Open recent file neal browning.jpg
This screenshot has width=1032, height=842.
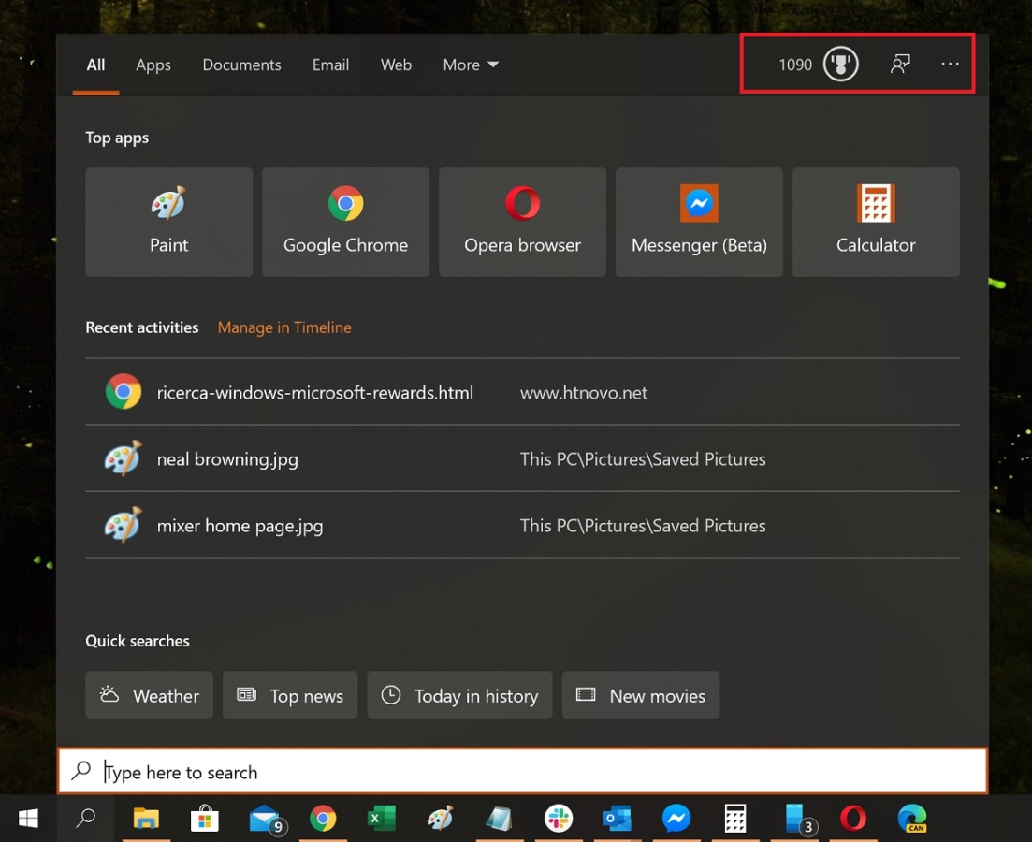pos(227,459)
